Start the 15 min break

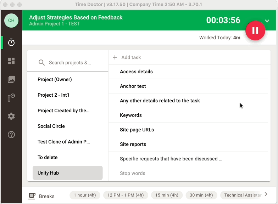[167, 195]
